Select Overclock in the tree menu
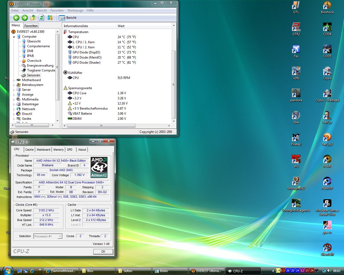Image resolution: width=344 pixels, height=275 pixels. click(34, 61)
